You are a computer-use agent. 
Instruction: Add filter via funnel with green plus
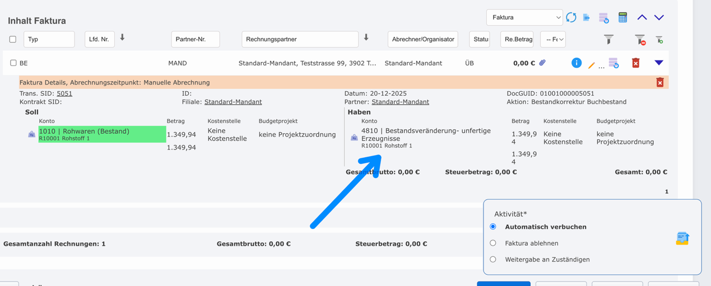pos(659,39)
